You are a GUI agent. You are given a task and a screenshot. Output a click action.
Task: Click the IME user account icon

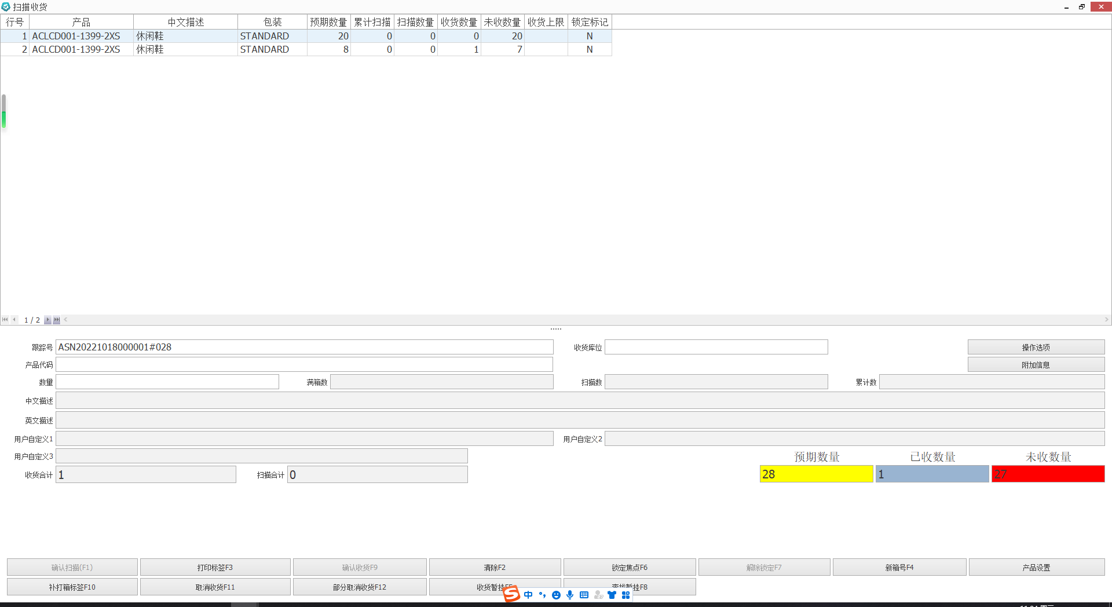pyautogui.click(x=598, y=595)
